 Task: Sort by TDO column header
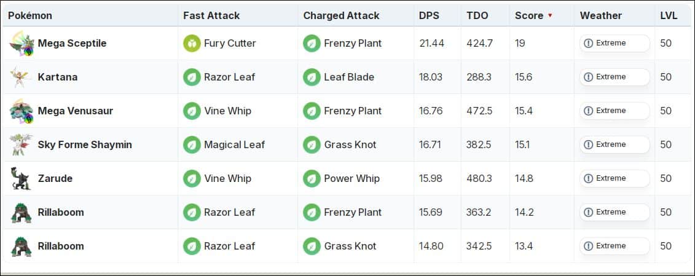click(x=477, y=15)
